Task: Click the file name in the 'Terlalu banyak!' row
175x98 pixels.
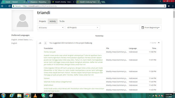Action: pos(116,52)
